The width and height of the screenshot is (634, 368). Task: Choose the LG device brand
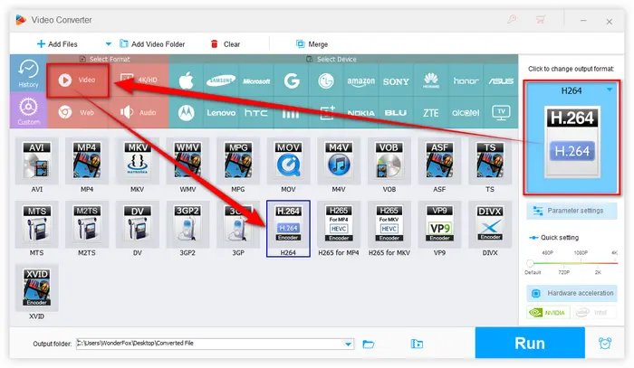point(326,80)
